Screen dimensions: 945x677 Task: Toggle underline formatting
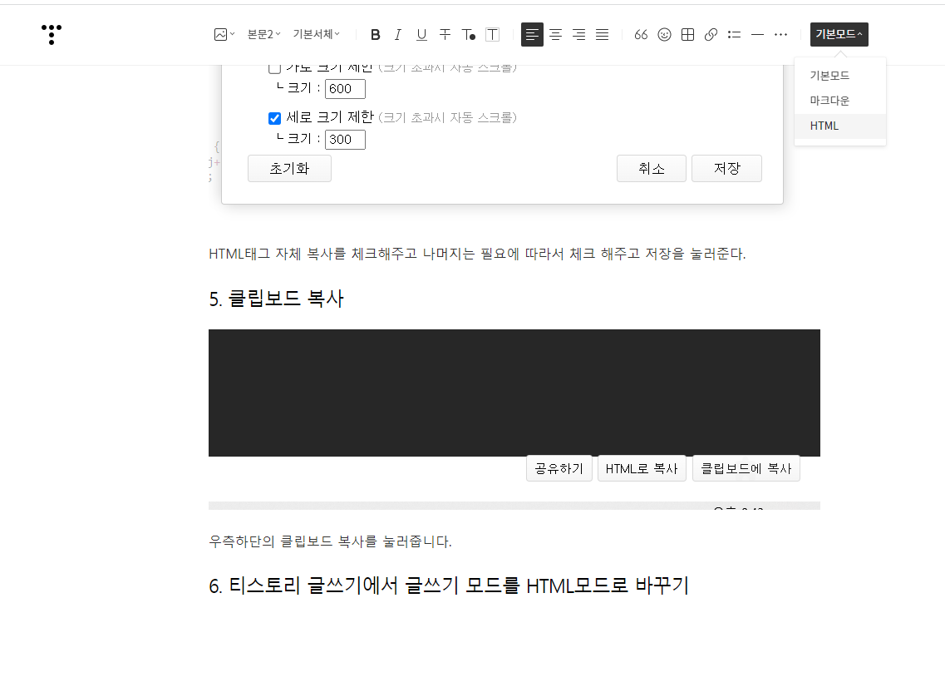(421, 34)
